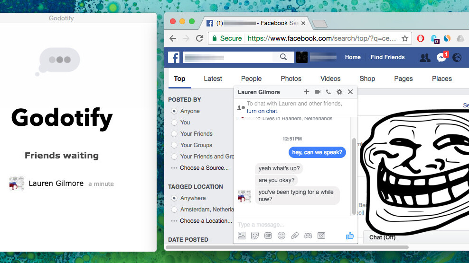Viewport: 469px width, 263px height.
Task: Send a thumbs-up like in chat
Action: coord(350,236)
